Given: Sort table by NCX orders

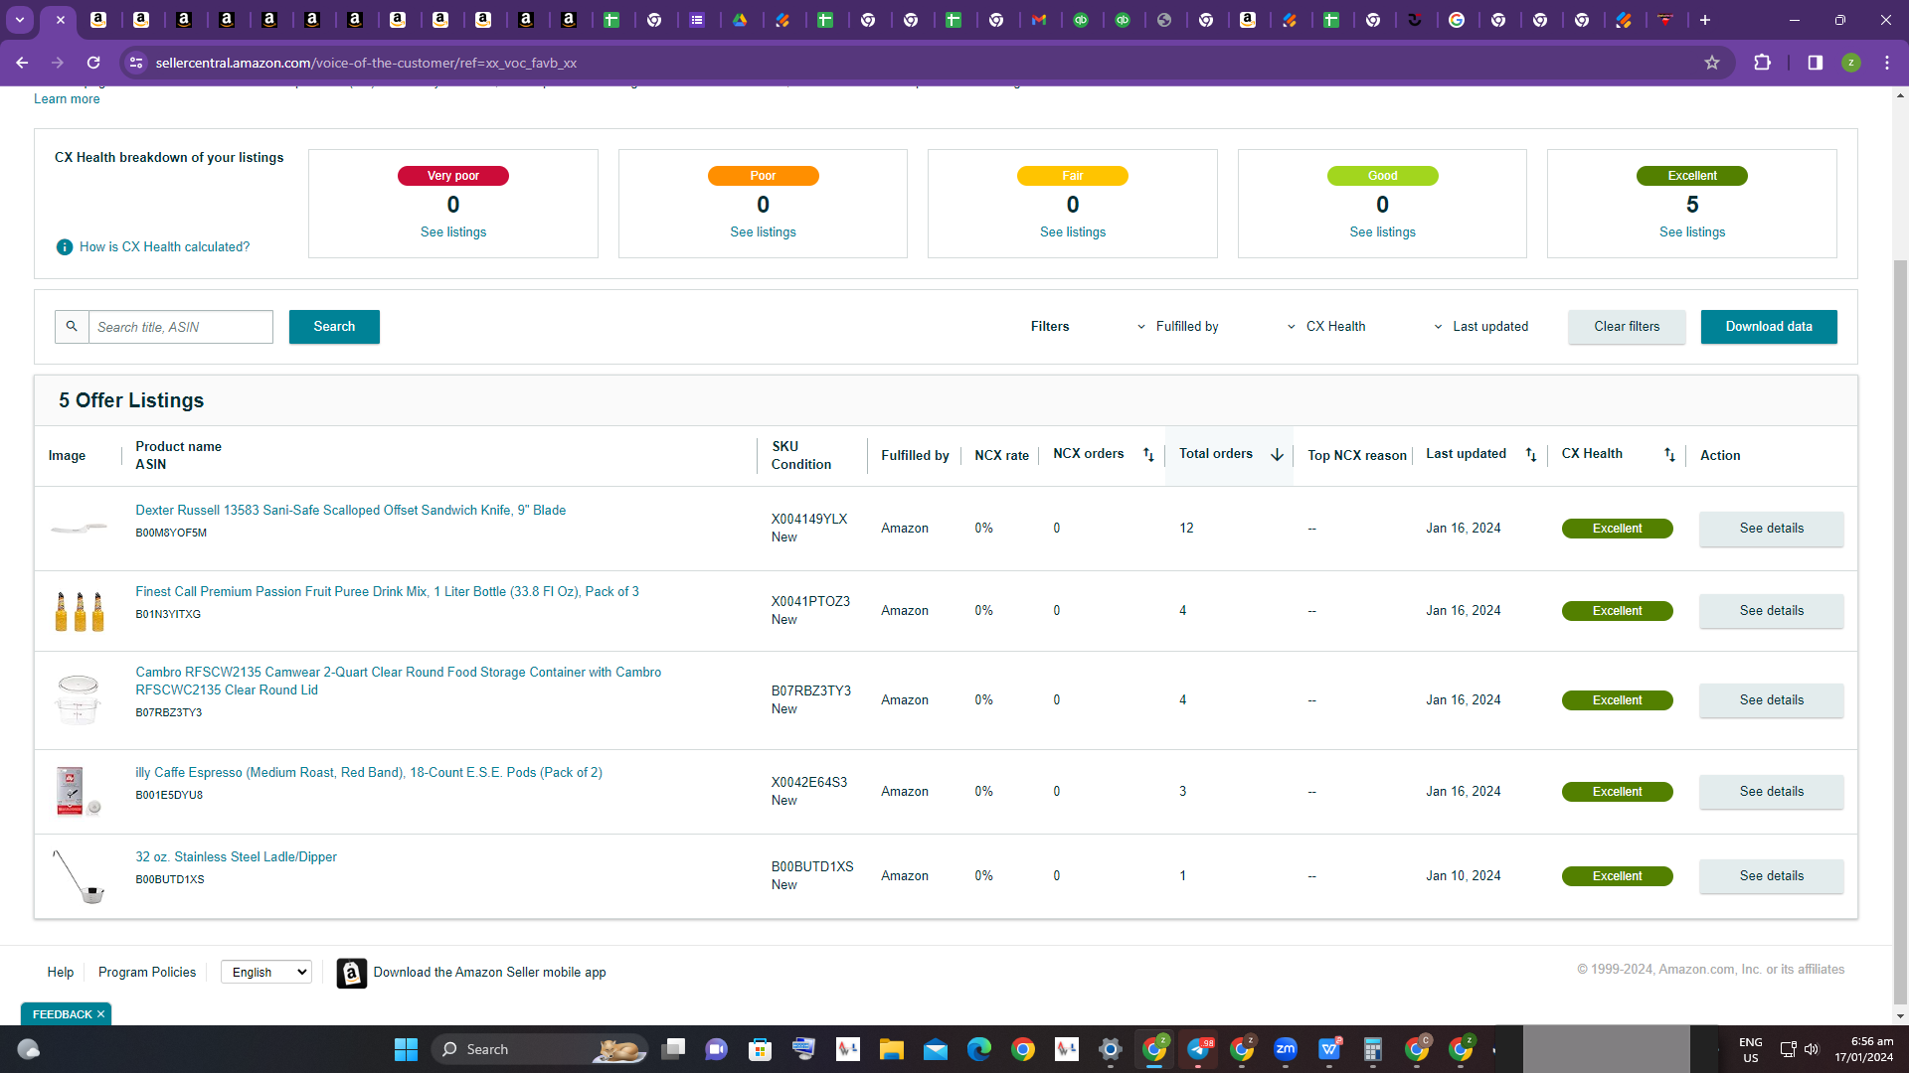Looking at the screenshot, I should [1148, 455].
